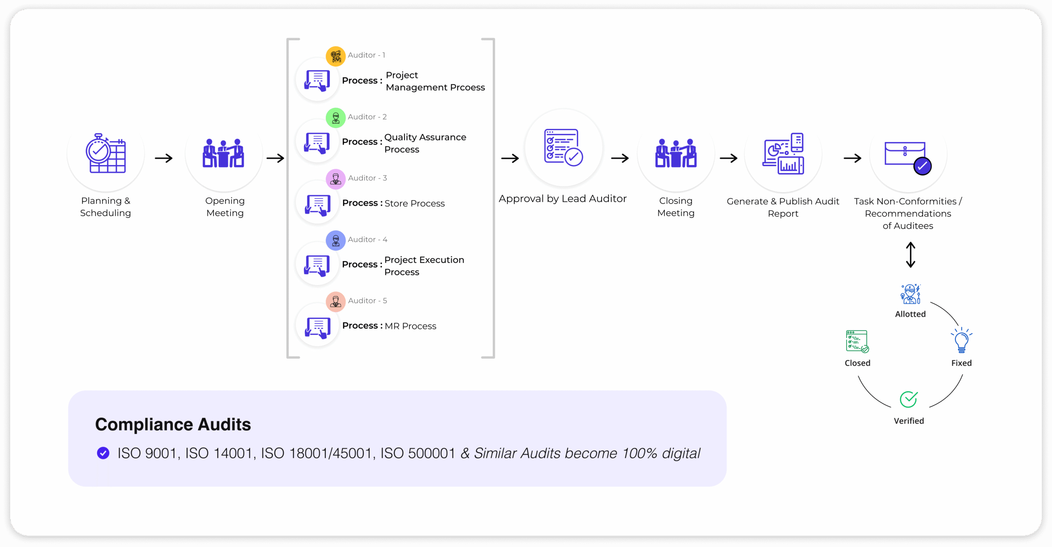Select the Auditor - 3 pink avatar

click(336, 179)
